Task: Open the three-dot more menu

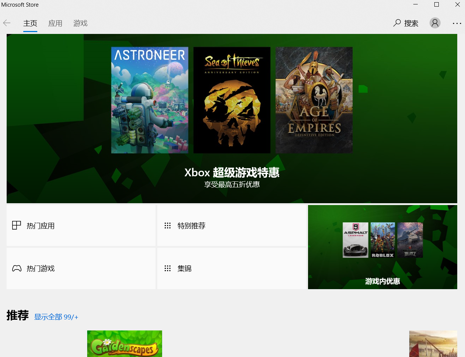Action: (x=457, y=23)
